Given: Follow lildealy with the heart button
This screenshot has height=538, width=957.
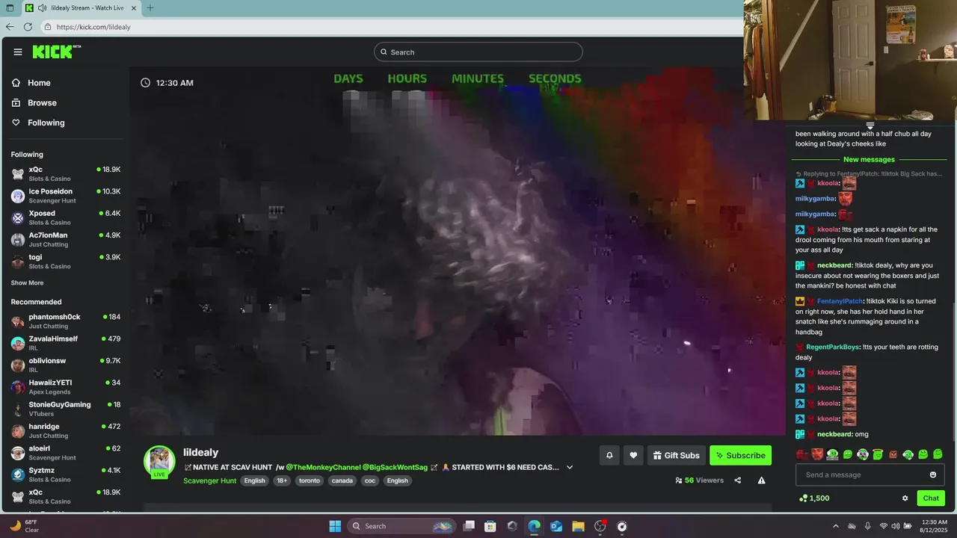Looking at the screenshot, I should click(x=633, y=455).
